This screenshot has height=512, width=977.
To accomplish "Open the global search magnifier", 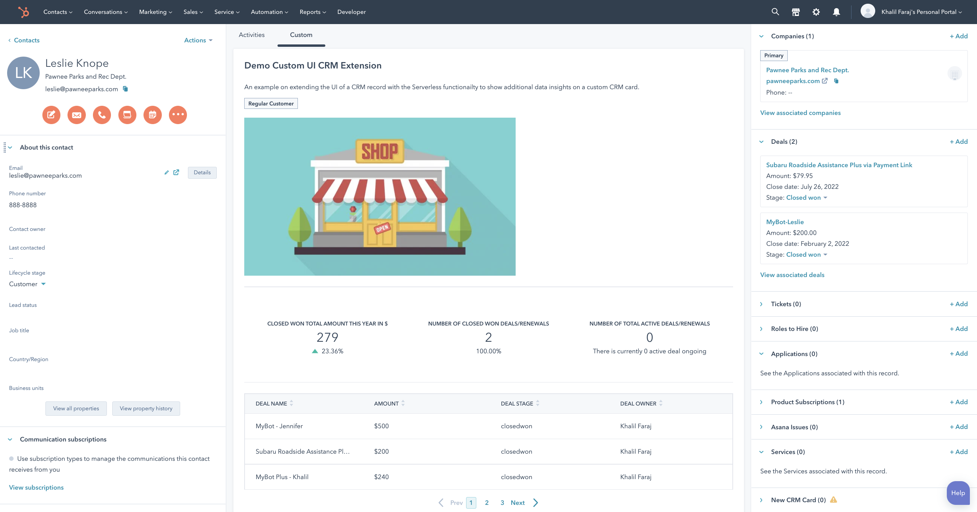I will [x=775, y=12].
